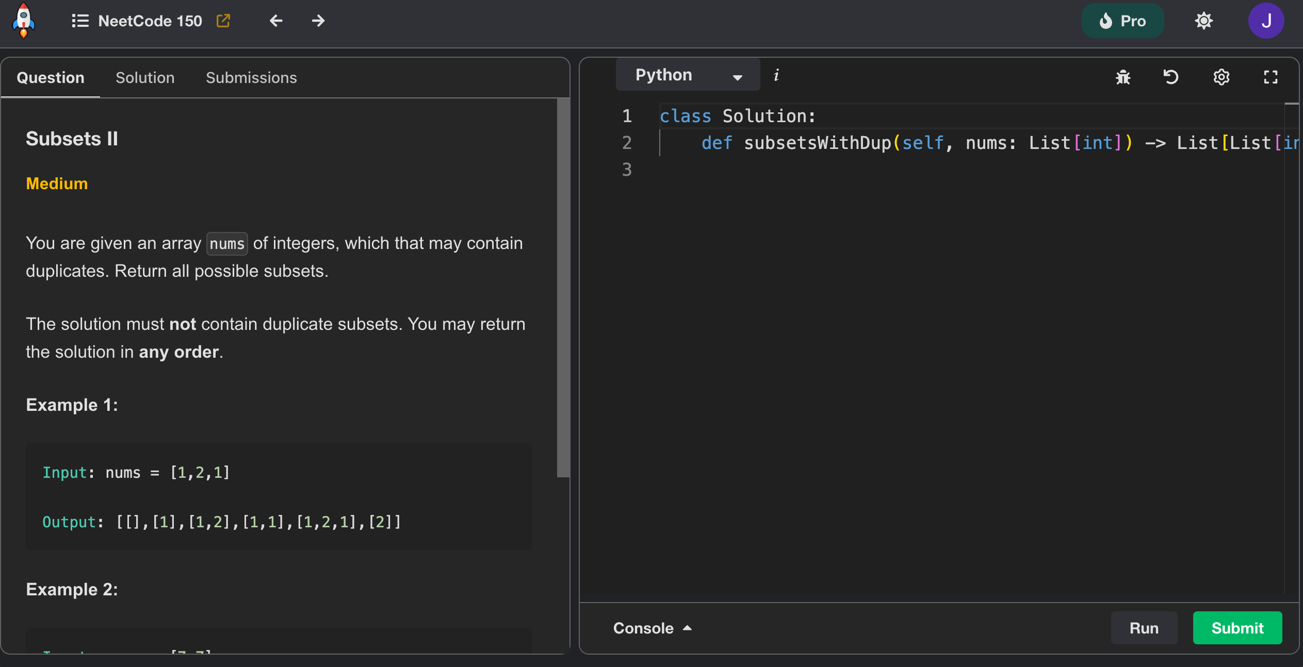Switch to the Solution tab
1303x667 pixels.
coord(145,78)
